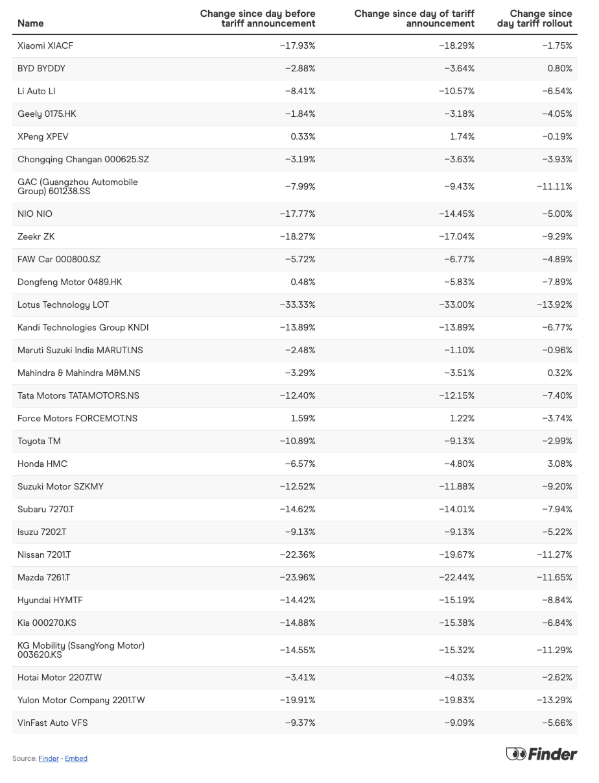
Task: Click the Embed link
Action: point(76,758)
